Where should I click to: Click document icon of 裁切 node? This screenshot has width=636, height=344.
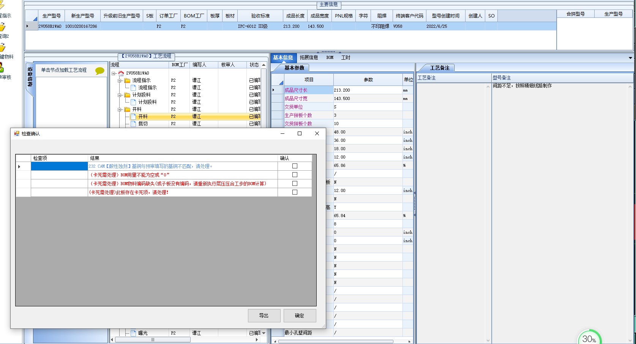coord(133,124)
